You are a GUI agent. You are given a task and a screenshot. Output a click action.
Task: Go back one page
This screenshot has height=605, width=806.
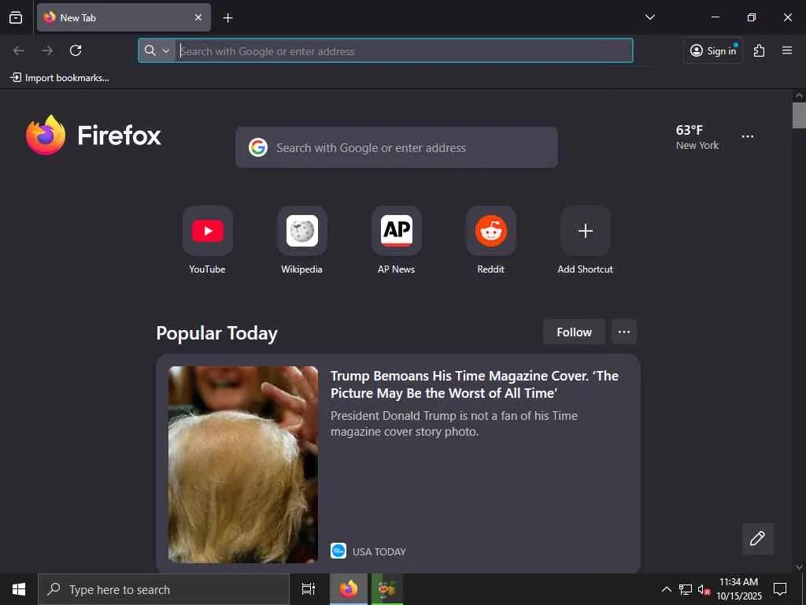tap(19, 50)
